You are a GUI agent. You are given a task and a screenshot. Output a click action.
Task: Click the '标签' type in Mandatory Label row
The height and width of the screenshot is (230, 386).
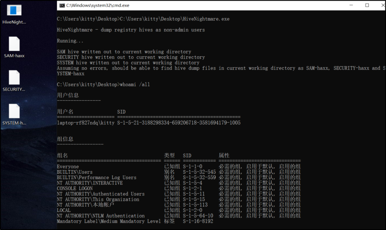click(x=169, y=221)
